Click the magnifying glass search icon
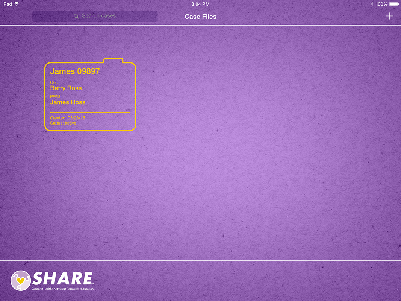Viewport: 401px width, 301px height. pyautogui.click(x=76, y=16)
